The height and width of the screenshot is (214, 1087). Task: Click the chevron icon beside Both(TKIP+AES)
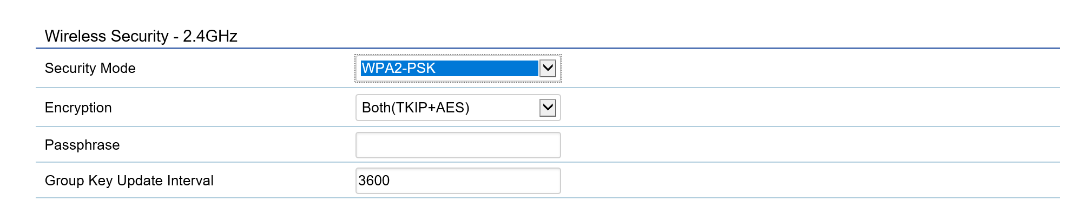(548, 108)
